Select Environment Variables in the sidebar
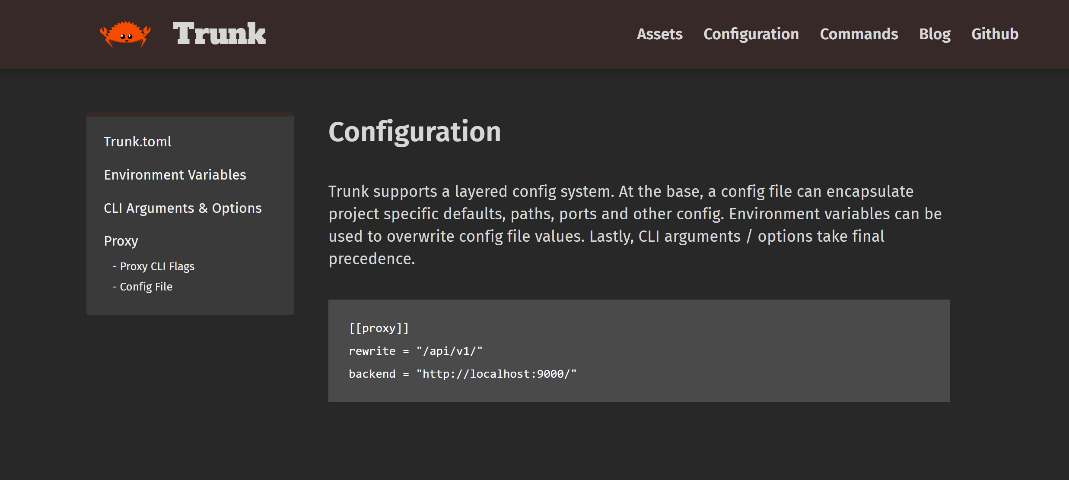This screenshot has width=1069, height=480. (175, 175)
